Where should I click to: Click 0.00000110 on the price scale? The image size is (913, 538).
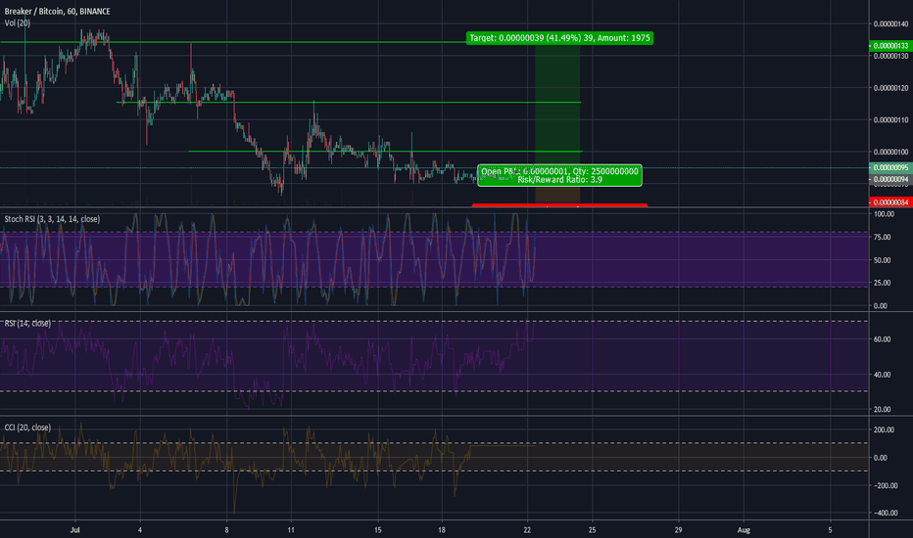(890, 119)
